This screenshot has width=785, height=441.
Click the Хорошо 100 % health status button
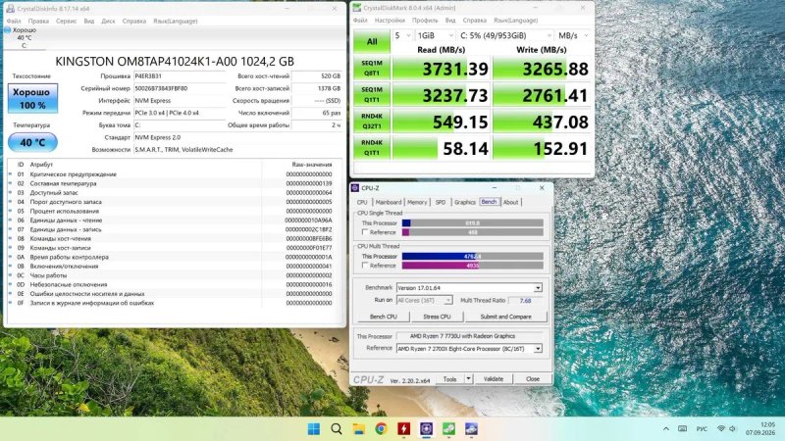[x=32, y=99]
